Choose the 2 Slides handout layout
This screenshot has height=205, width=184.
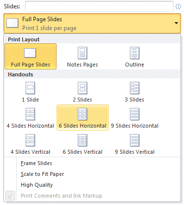tap(82, 92)
